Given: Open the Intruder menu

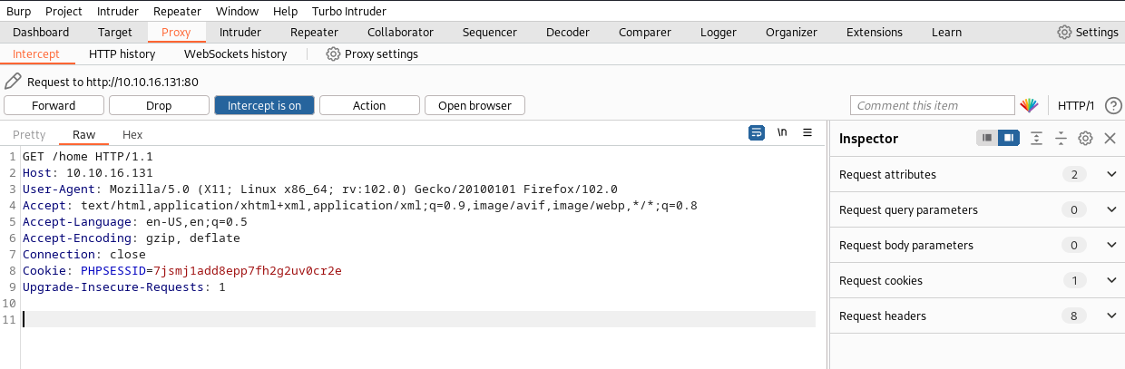Looking at the screenshot, I should (119, 11).
